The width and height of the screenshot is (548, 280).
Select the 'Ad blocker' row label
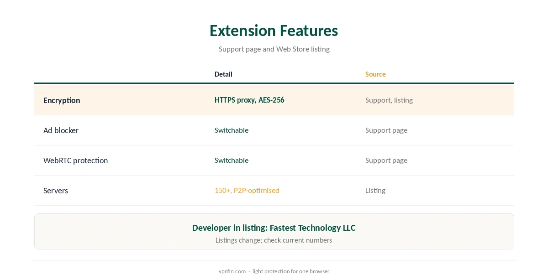(61, 130)
